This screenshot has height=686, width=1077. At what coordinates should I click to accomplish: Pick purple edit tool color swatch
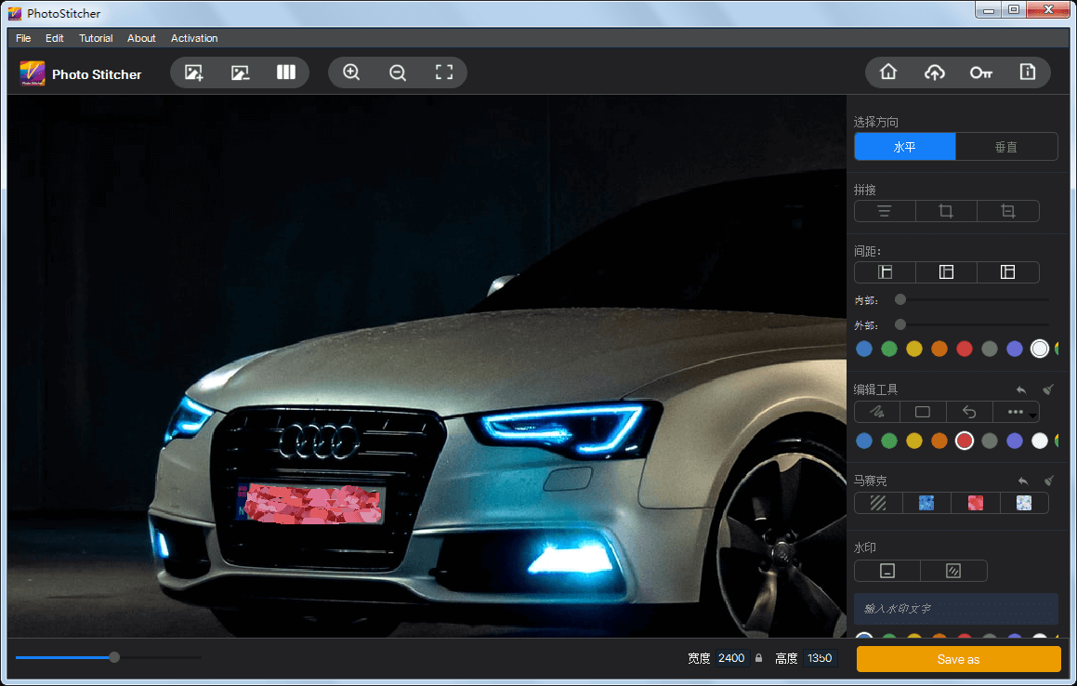(x=1015, y=441)
